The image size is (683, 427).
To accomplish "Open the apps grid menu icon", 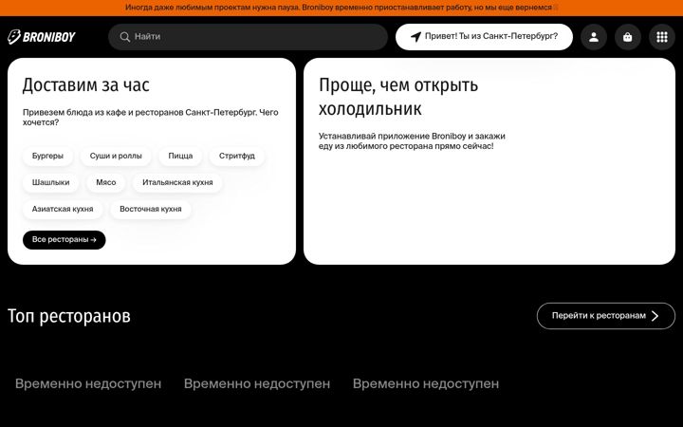I will pos(662,37).
